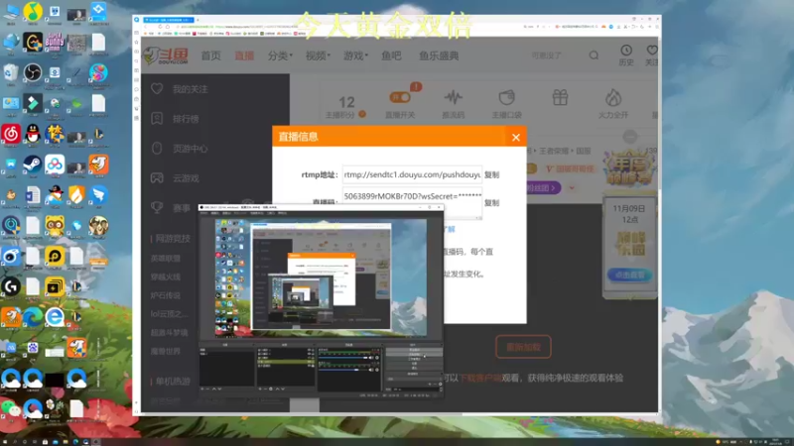This screenshot has height=446, width=794.
Task: Close the 直播信息 dialog
Action: 516,137
